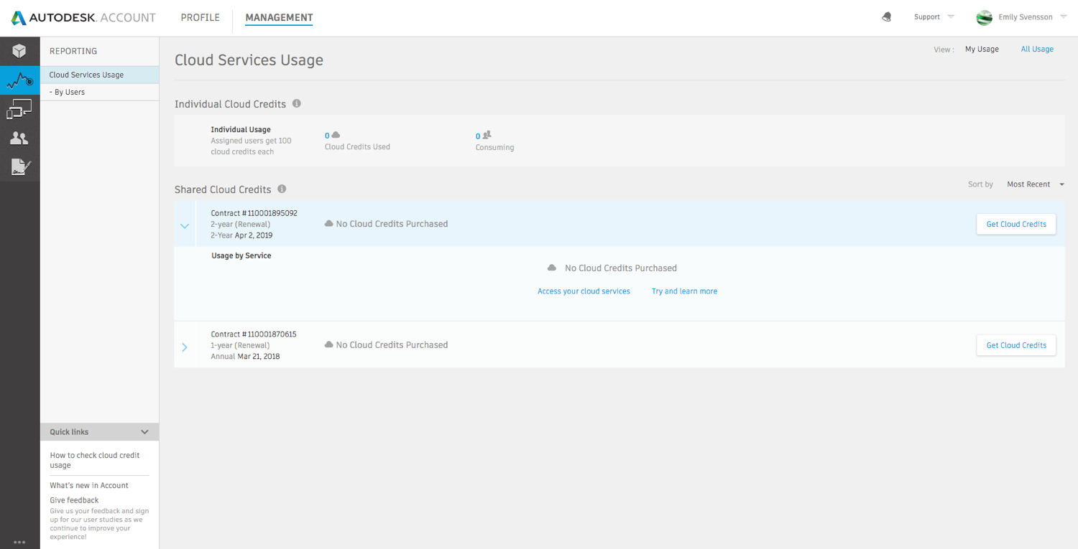
Task: Click cloud icon in Usage by Service panel
Action: click(552, 268)
